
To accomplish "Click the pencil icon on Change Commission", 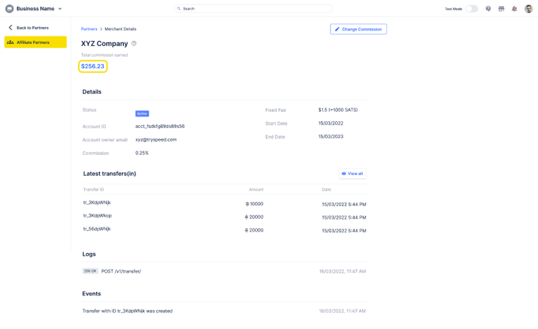I will 337,29.
